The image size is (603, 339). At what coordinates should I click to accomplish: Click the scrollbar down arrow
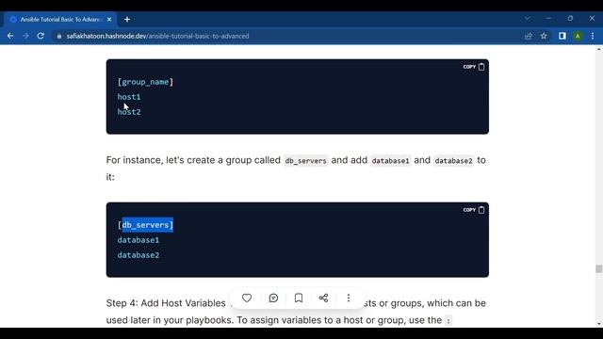[599, 324]
